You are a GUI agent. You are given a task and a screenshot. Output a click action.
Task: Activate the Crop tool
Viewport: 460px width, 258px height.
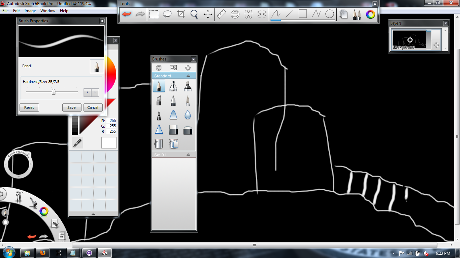click(x=181, y=14)
